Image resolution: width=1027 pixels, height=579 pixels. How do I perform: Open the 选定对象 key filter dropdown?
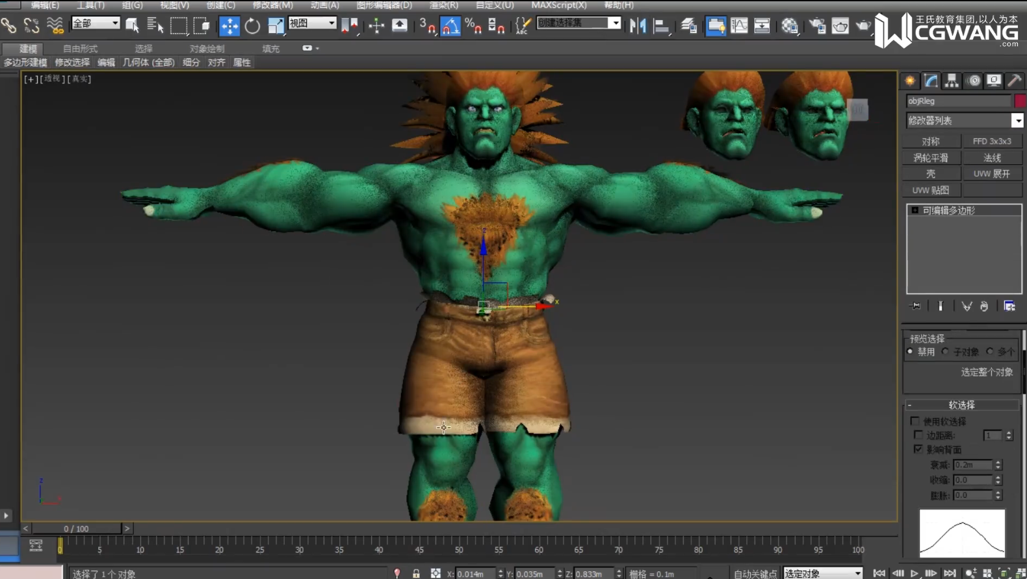(823, 573)
